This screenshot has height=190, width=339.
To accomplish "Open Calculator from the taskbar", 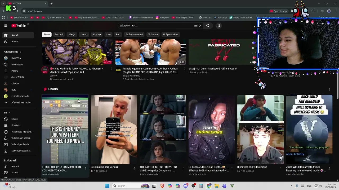I will pos(201,186).
